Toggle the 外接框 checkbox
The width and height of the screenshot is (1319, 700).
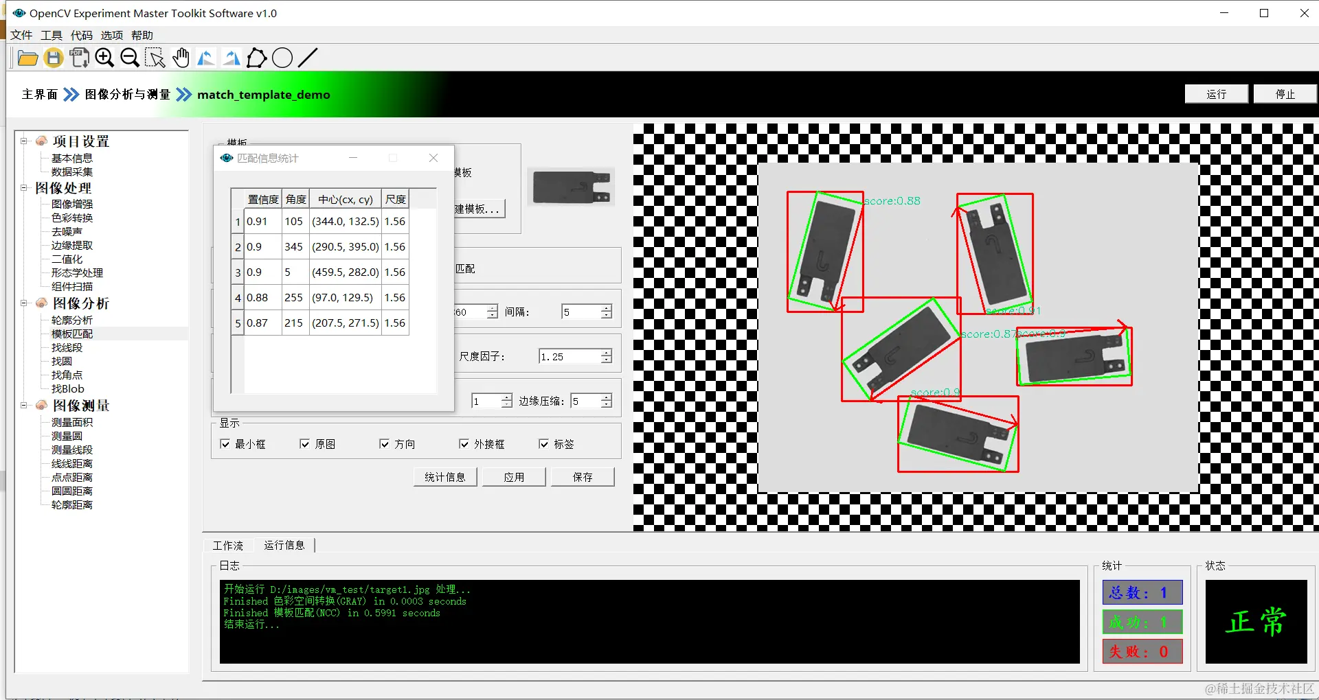pyautogui.click(x=464, y=444)
